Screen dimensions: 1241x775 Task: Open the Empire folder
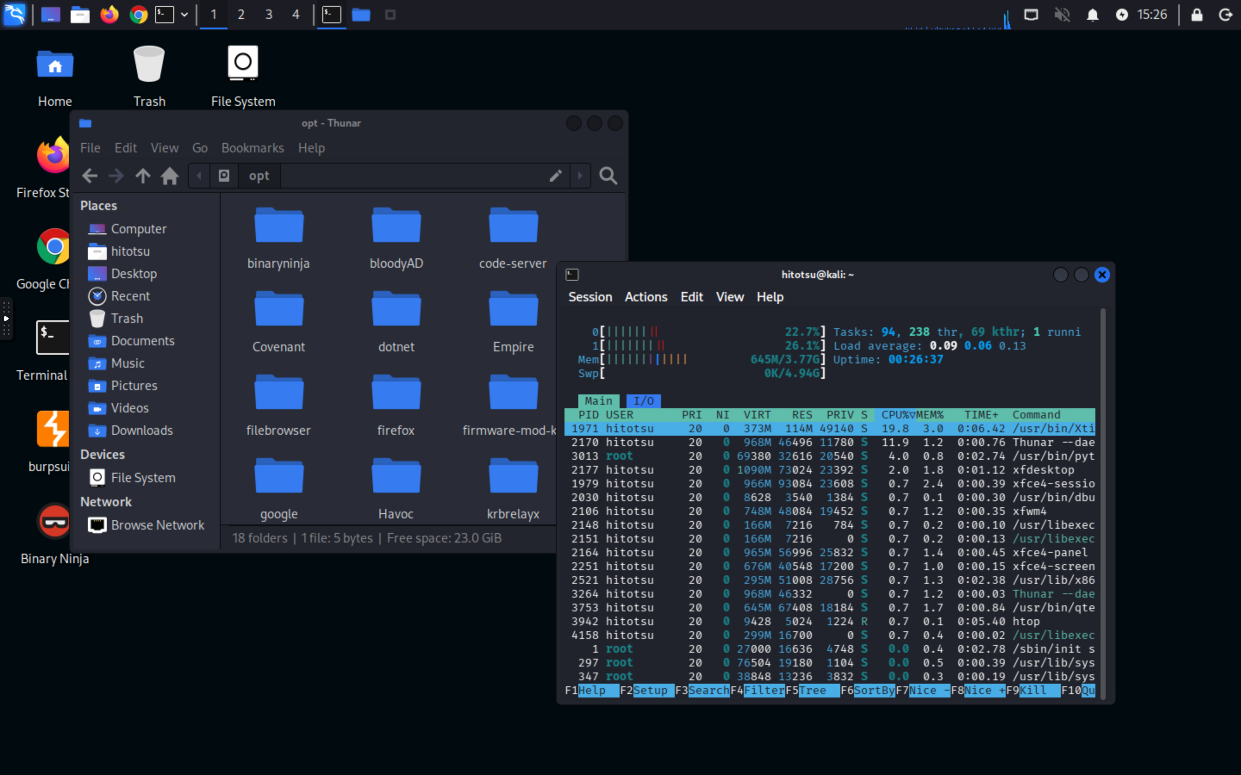513,322
